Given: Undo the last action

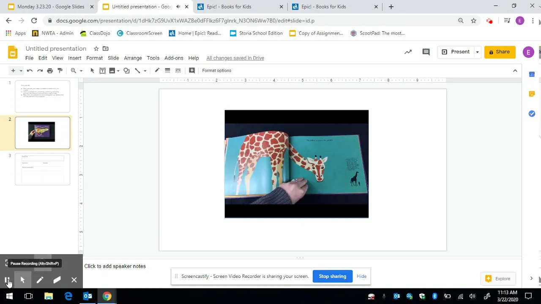Looking at the screenshot, I should click(x=30, y=71).
